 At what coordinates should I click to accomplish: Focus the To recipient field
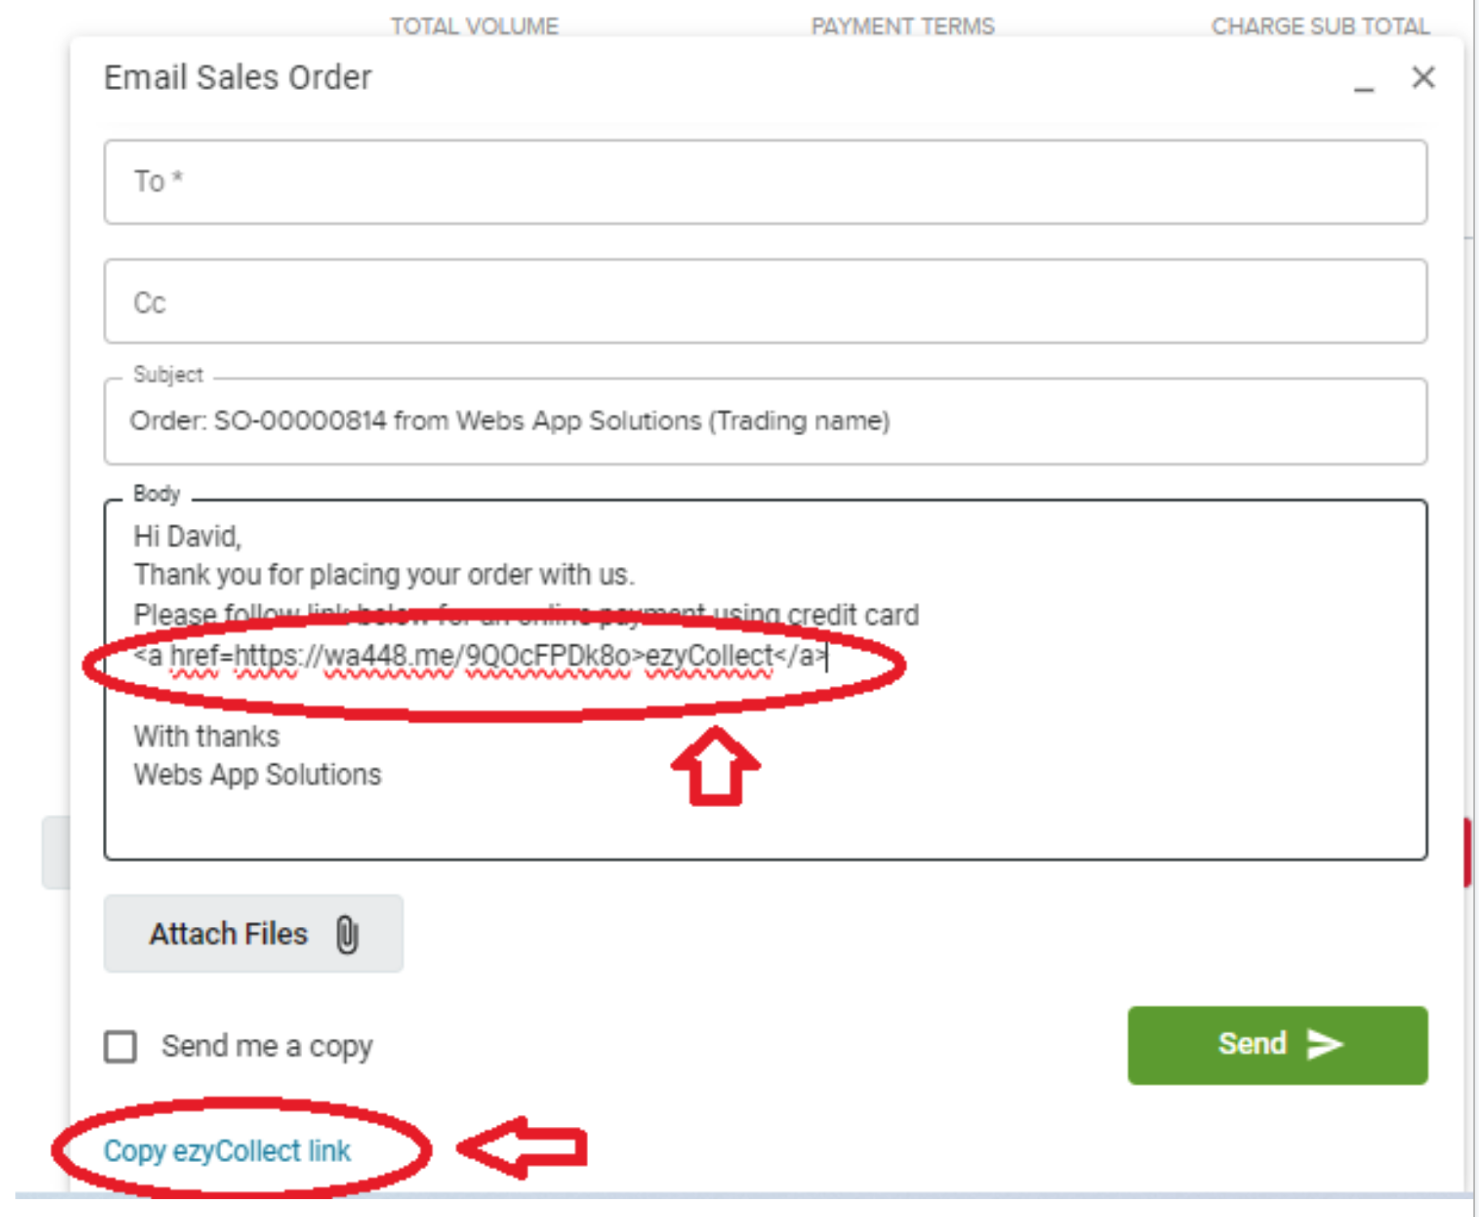(x=765, y=181)
